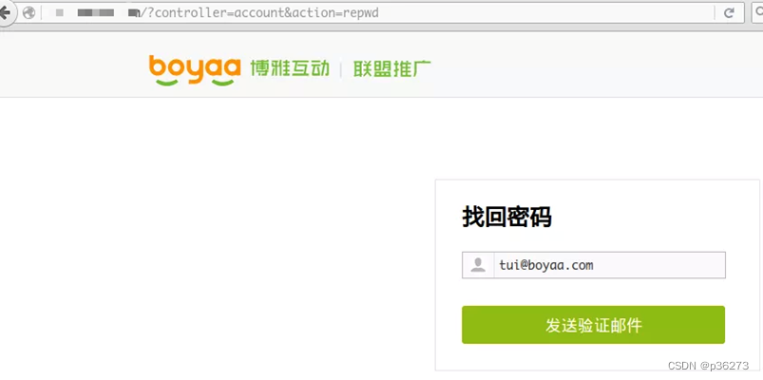The width and height of the screenshot is (763, 380).
Task: Go back using the browser back arrow
Action: click(x=5, y=12)
